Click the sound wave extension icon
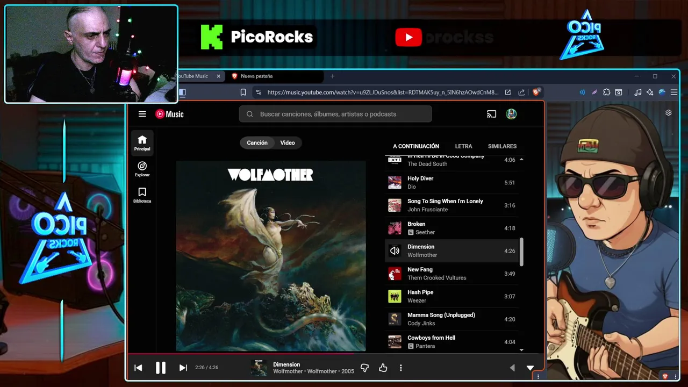This screenshot has width=688, height=387. click(582, 92)
